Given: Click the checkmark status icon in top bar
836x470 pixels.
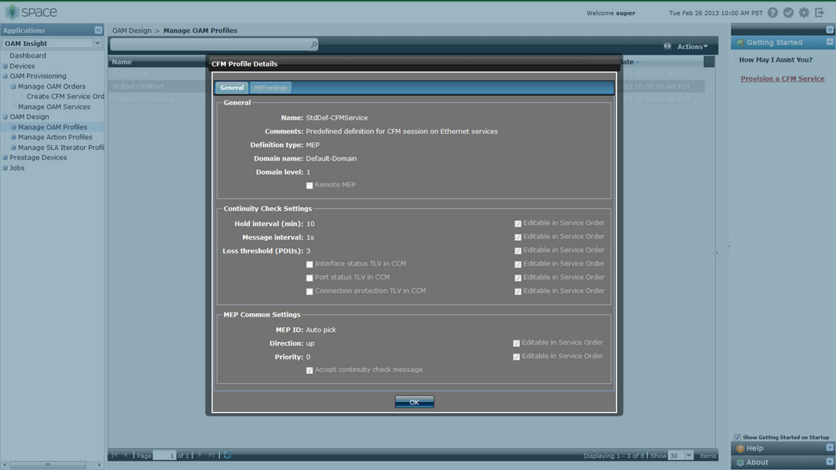Looking at the screenshot, I should click(788, 12).
